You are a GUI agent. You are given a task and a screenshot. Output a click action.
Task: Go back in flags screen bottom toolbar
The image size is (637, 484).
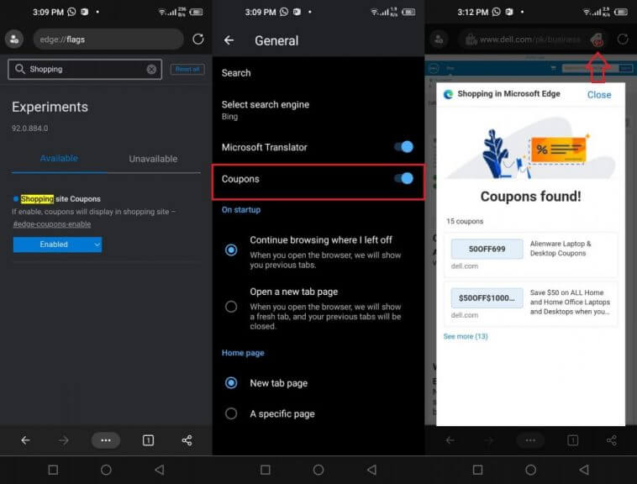pyautogui.click(x=25, y=440)
